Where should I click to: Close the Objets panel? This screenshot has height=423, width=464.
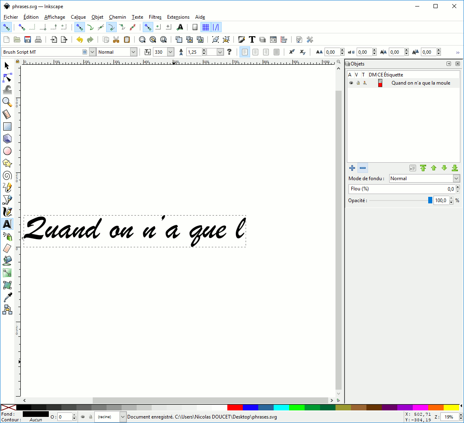pyautogui.click(x=457, y=63)
